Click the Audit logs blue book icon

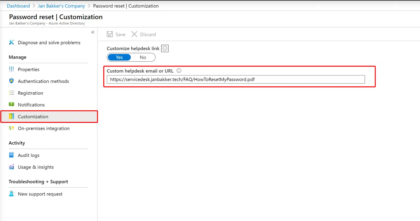tap(11, 155)
